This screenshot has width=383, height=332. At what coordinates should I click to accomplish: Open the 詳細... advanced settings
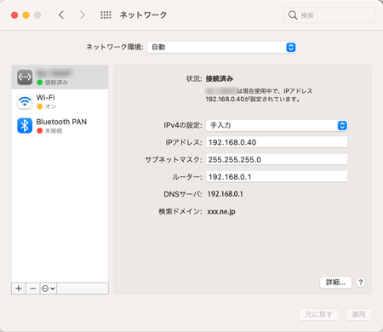coord(335,283)
